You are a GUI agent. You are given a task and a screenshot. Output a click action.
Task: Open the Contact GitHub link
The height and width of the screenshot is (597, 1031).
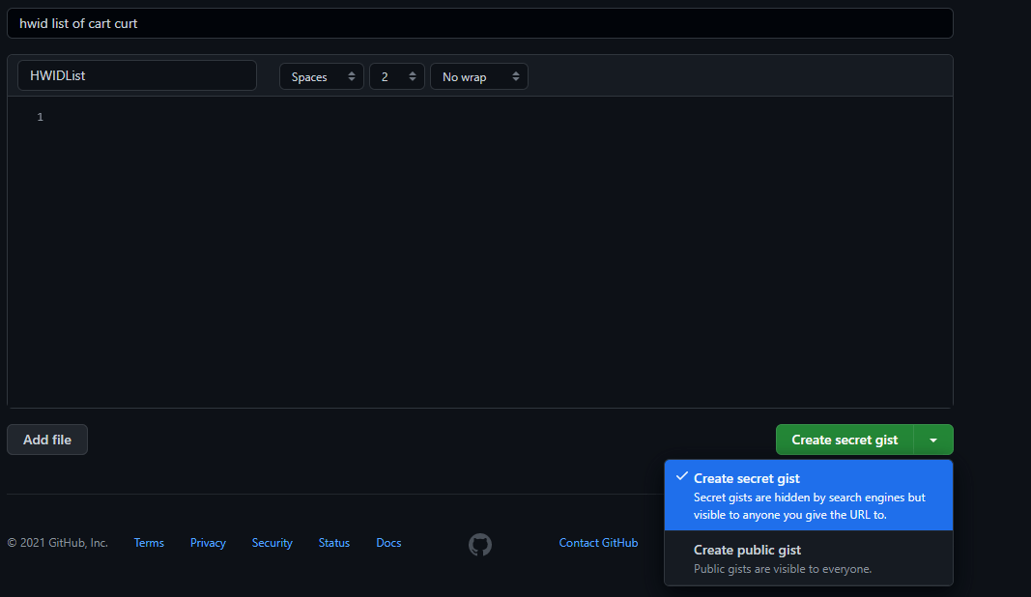pyautogui.click(x=598, y=543)
